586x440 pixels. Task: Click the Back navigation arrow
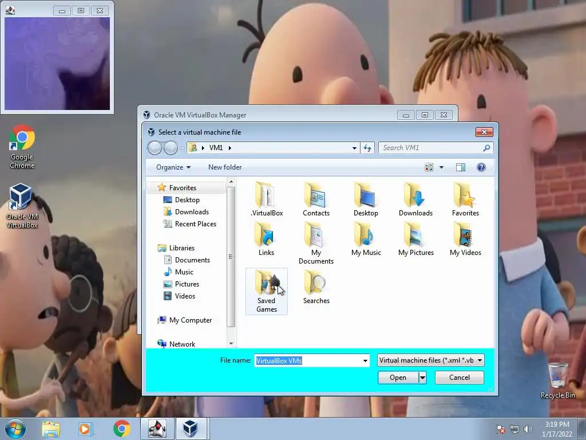[155, 148]
